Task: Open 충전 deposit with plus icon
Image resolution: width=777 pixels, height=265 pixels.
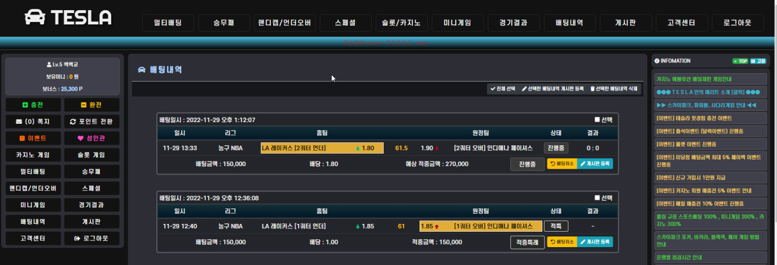Action: click(x=32, y=105)
